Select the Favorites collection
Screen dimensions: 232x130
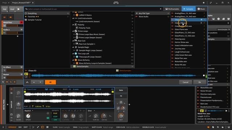click(x=47, y=17)
